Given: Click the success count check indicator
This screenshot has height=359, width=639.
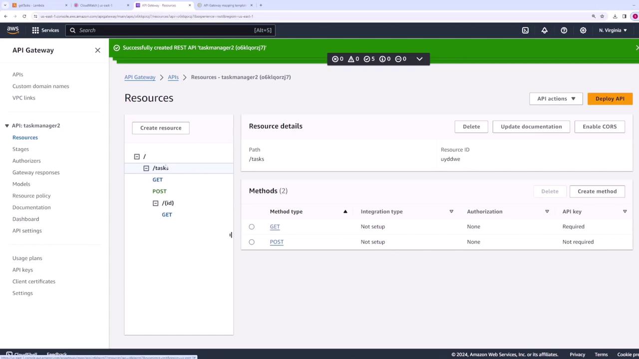Looking at the screenshot, I should (367, 59).
